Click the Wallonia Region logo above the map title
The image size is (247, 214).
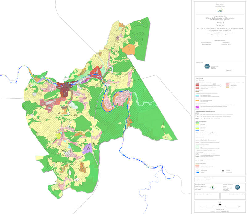pos(220,11)
